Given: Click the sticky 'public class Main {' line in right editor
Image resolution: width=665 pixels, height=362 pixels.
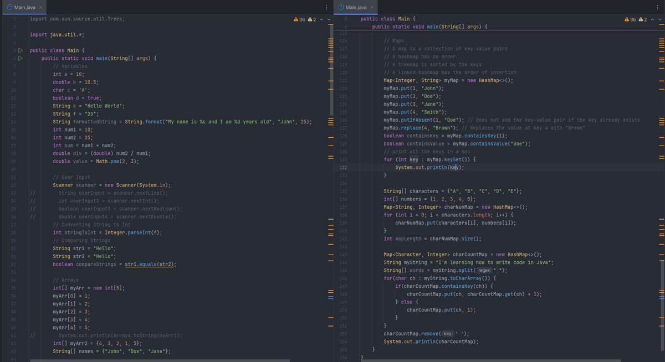Looking at the screenshot, I should (387, 19).
